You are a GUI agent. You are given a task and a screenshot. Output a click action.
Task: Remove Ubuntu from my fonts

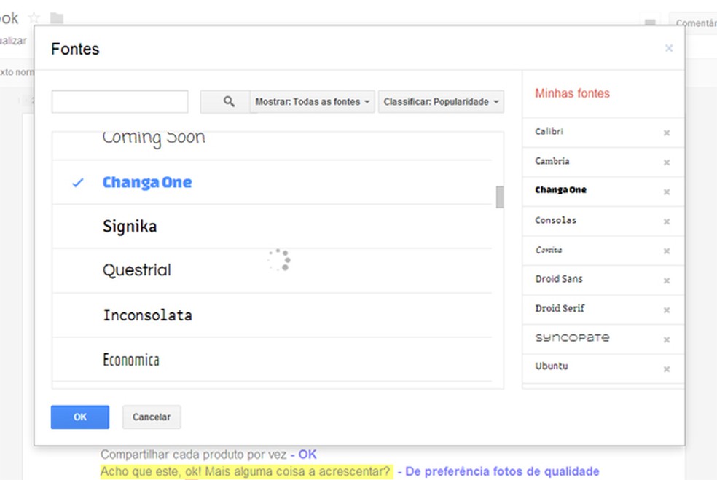tap(666, 369)
